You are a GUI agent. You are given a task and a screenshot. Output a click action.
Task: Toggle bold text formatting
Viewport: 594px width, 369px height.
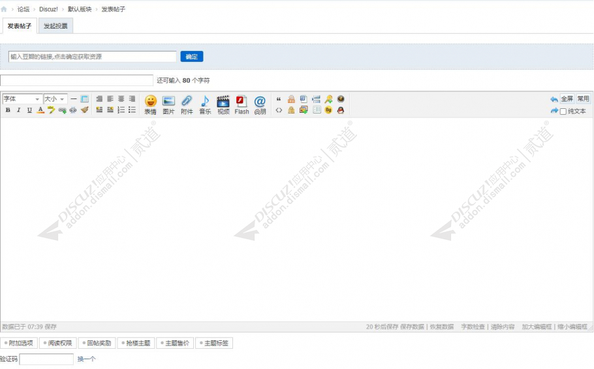point(8,110)
